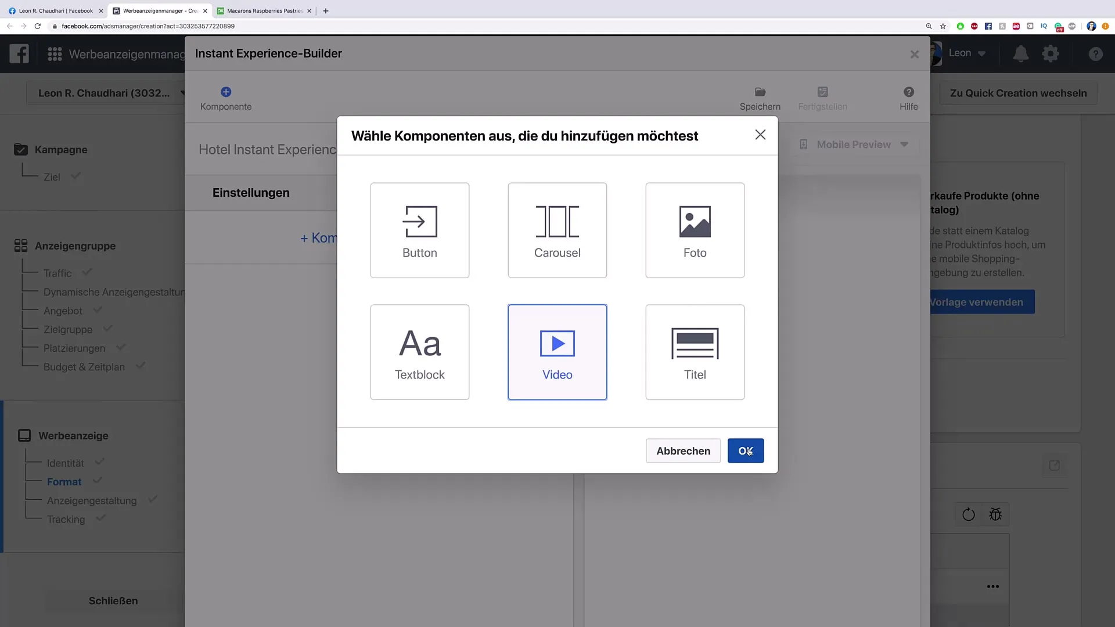Confirm selection with OK button
The image size is (1115, 627).
[746, 451]
